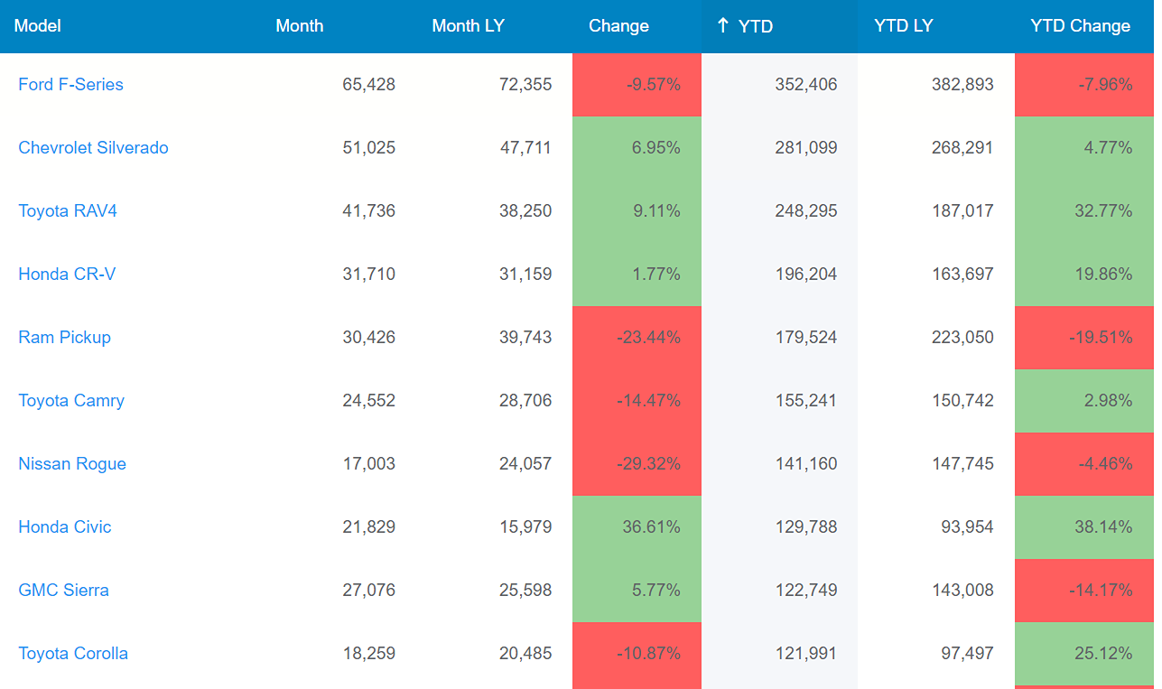The width and height of the screenshot is (1162, 689).
Task: Select Toyota Corolla month value 18,259
Action: pyautogui.click(x=369, y=653)
